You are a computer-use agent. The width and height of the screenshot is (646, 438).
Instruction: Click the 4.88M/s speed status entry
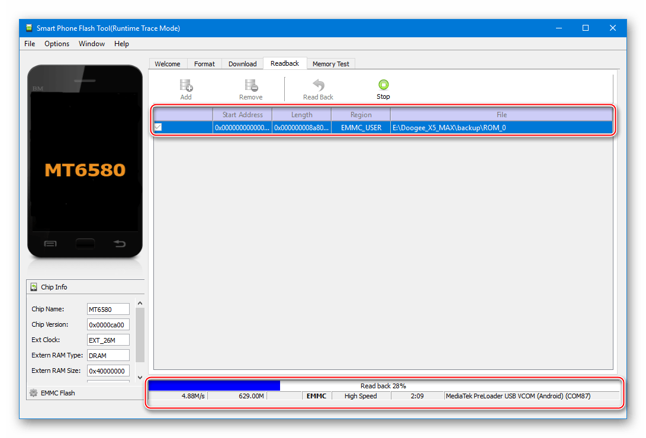tap(178, 396)
